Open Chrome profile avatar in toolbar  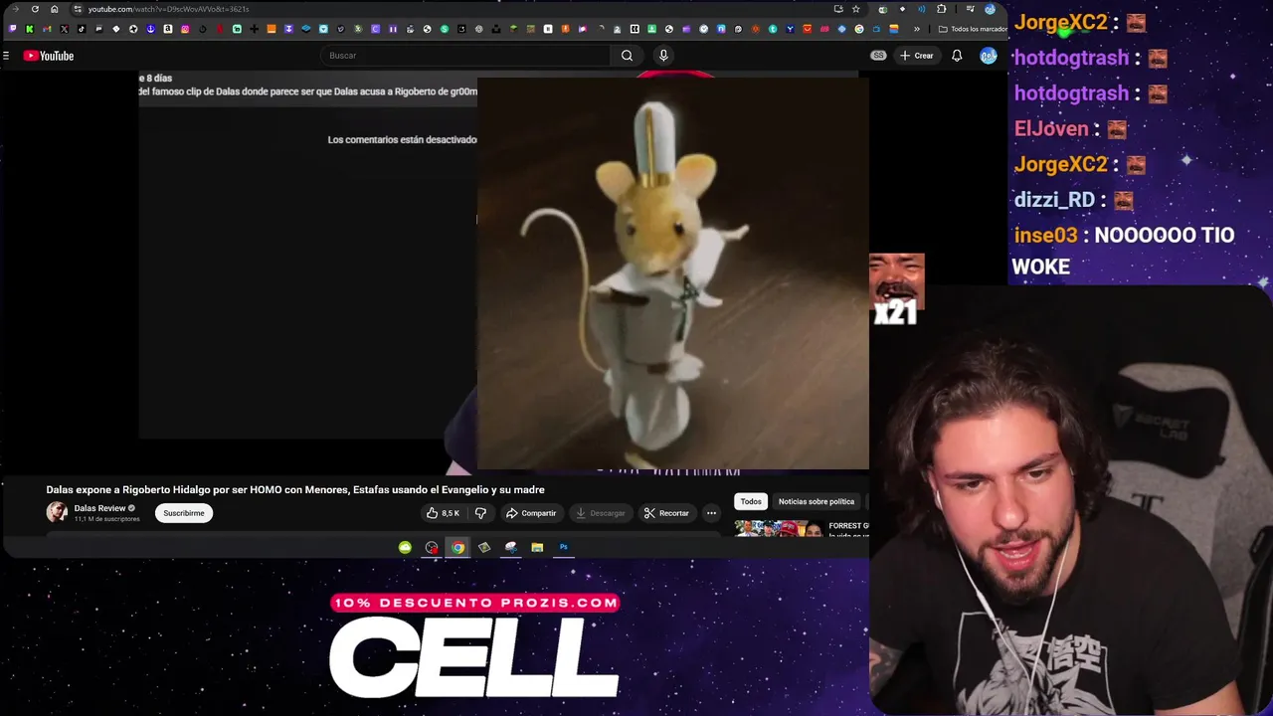(990, 9)
